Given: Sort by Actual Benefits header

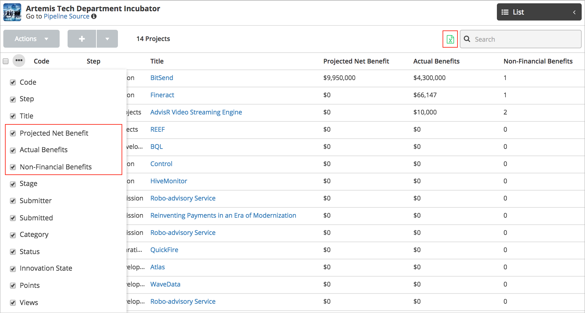Looking at the screenshot, I should [436, 61].
